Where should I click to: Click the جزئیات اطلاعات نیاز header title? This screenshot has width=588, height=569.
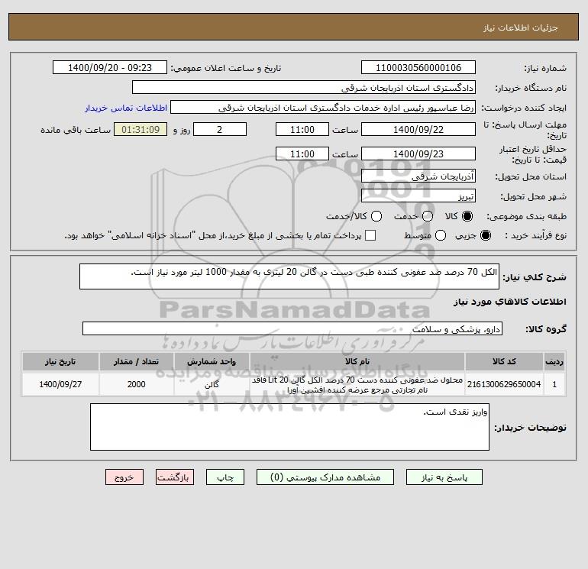[520, 27]
